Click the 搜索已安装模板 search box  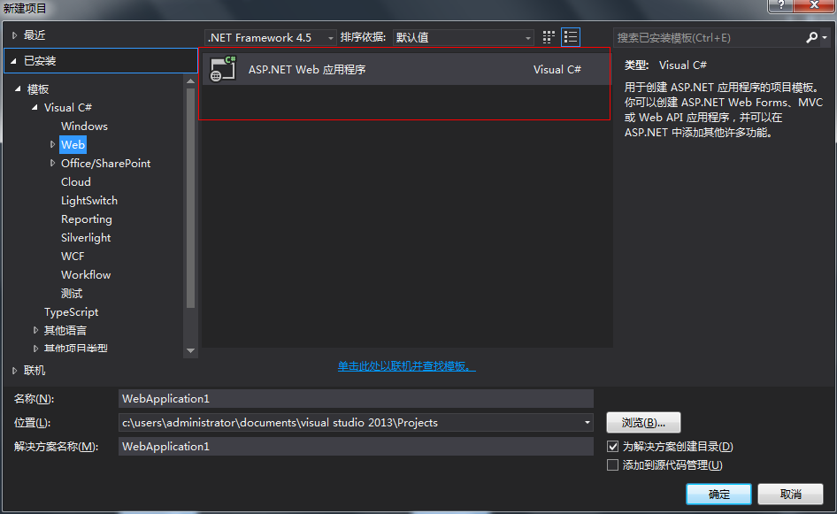pyautogui.click(x=710, y=37)
